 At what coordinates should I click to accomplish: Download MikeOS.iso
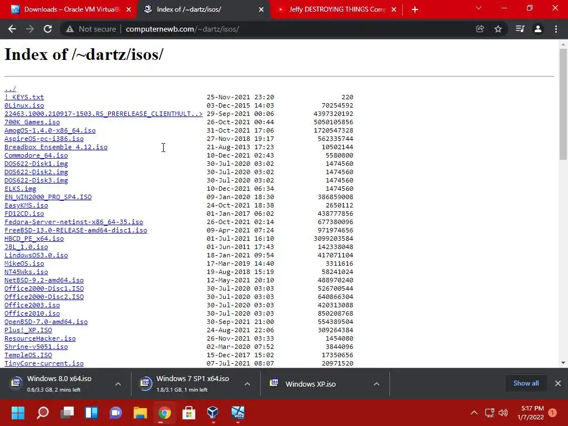tap(24, 263)
